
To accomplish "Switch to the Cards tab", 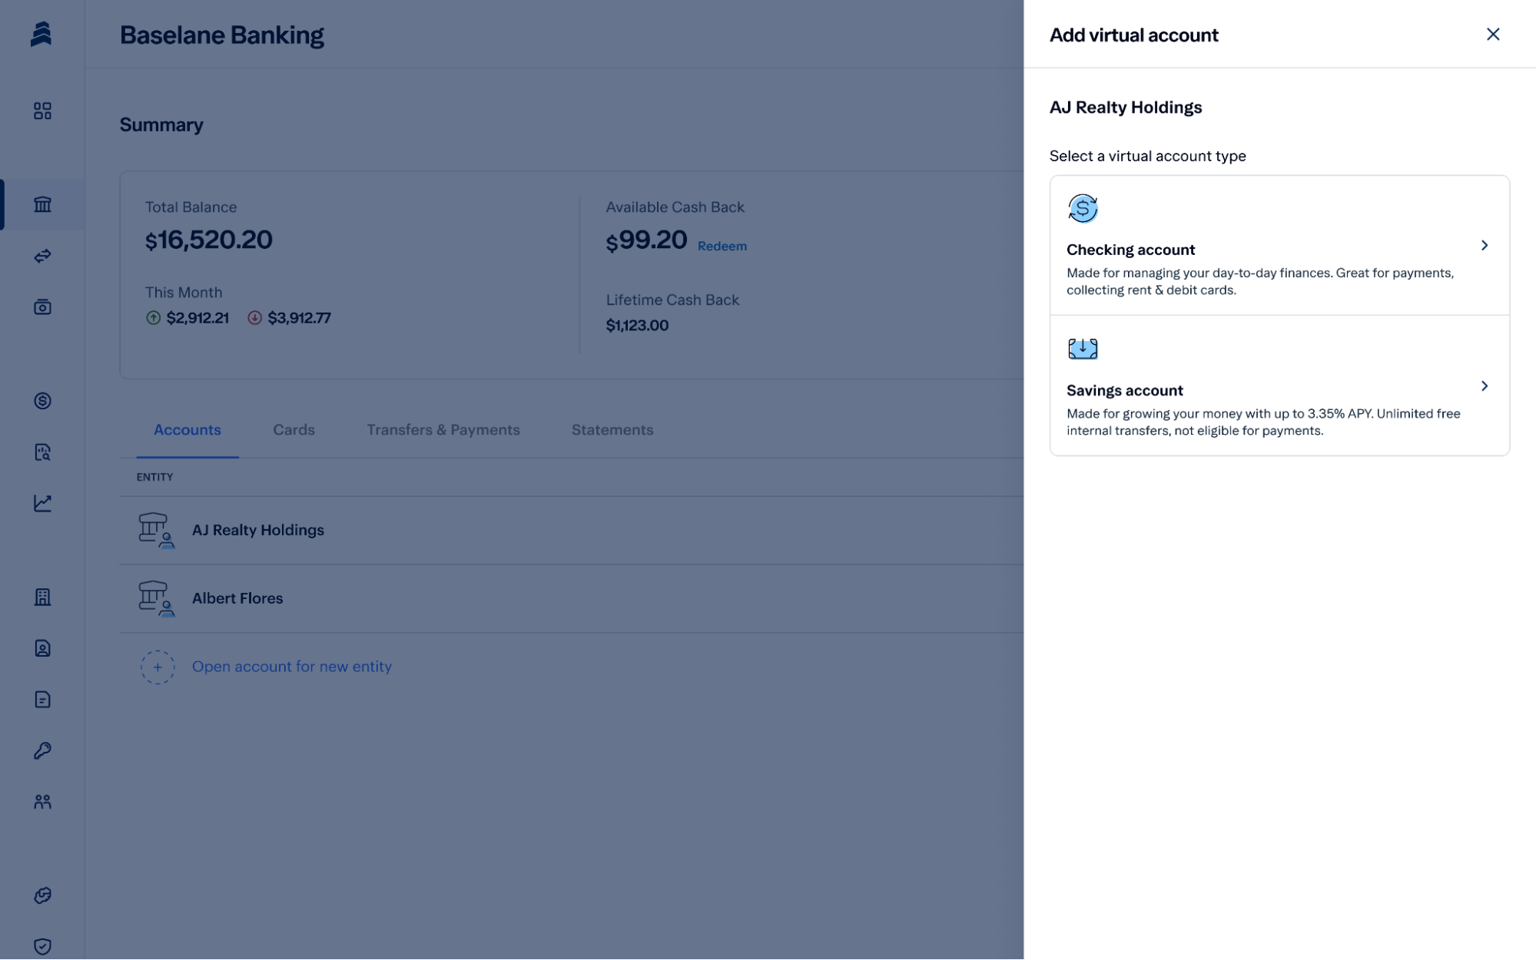I will click(x=294, y=430).
